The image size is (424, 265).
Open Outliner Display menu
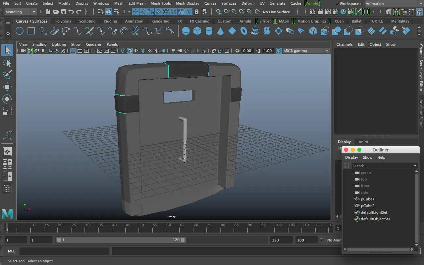coord(351,157)
